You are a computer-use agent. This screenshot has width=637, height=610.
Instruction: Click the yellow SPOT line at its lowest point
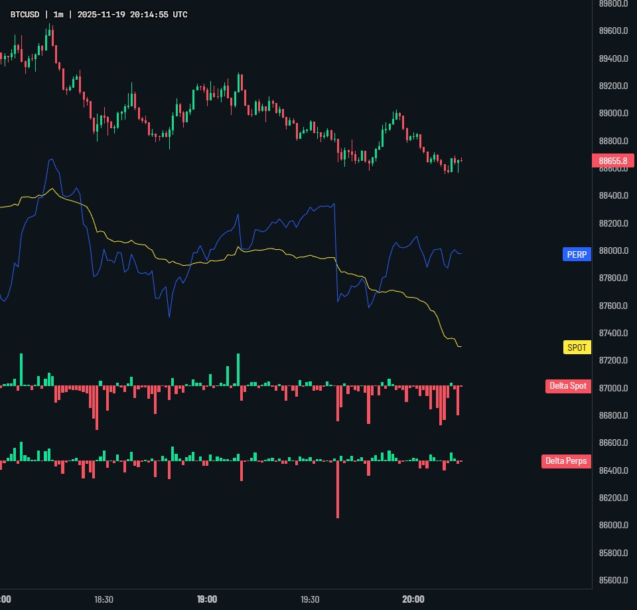point(460,346)
